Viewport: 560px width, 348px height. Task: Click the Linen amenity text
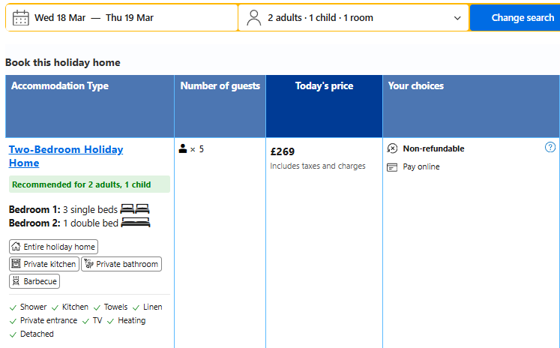[x=152, y=307]
